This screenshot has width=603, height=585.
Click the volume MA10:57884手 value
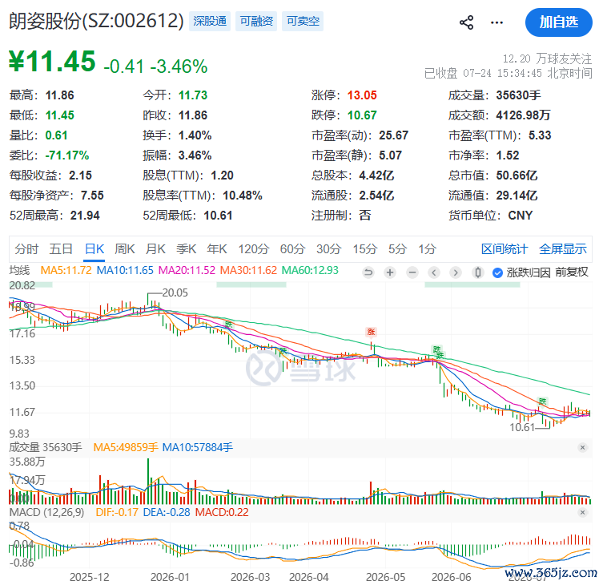tap(198, 447)
